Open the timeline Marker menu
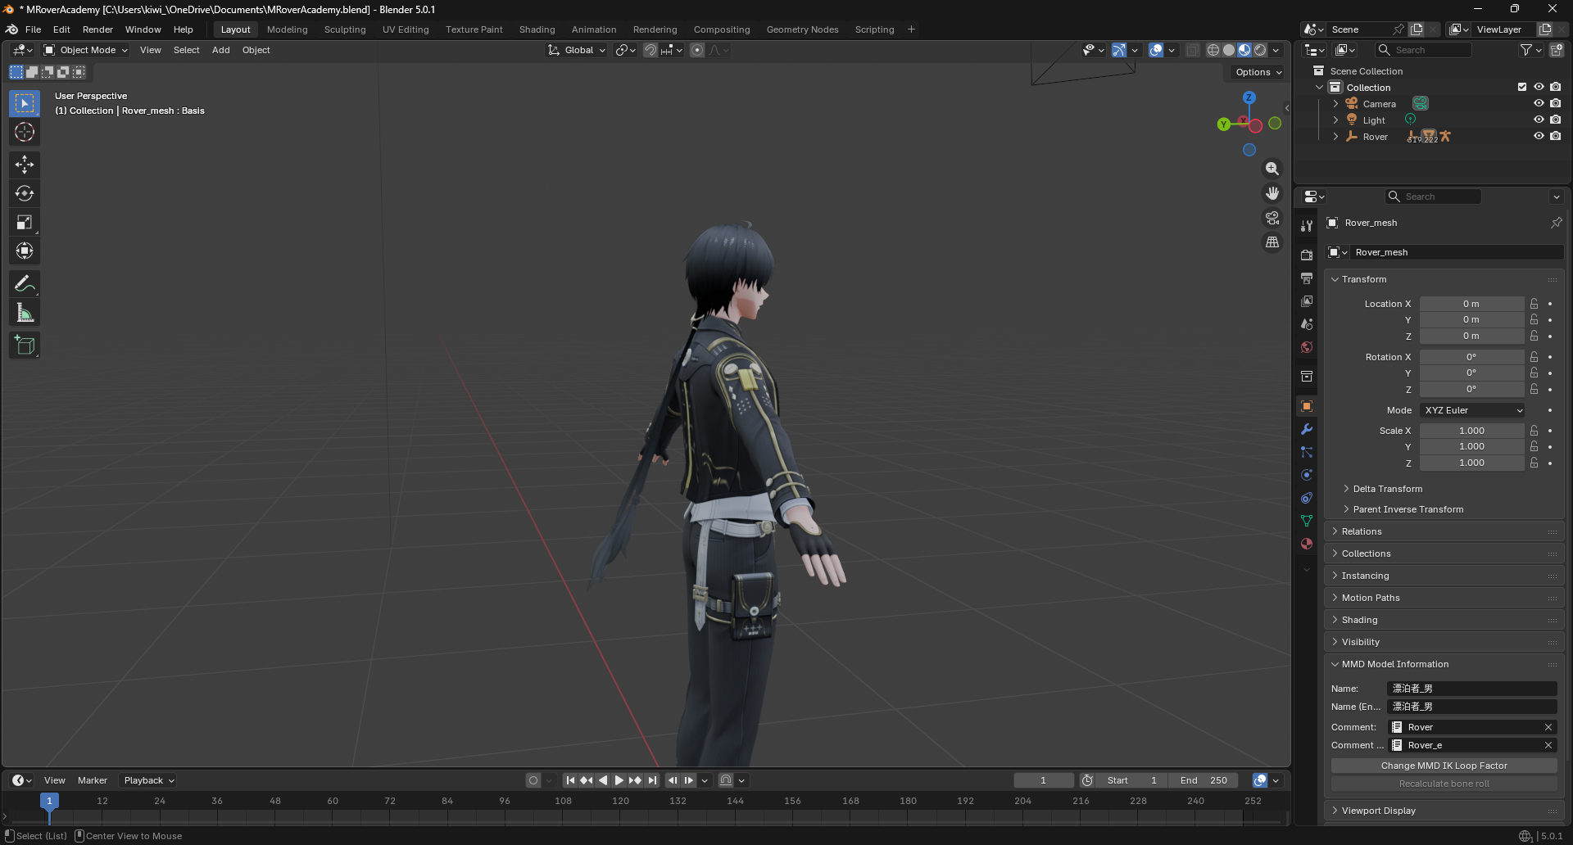The height and width of the screenshot is (845, 1573). [93, 780]
